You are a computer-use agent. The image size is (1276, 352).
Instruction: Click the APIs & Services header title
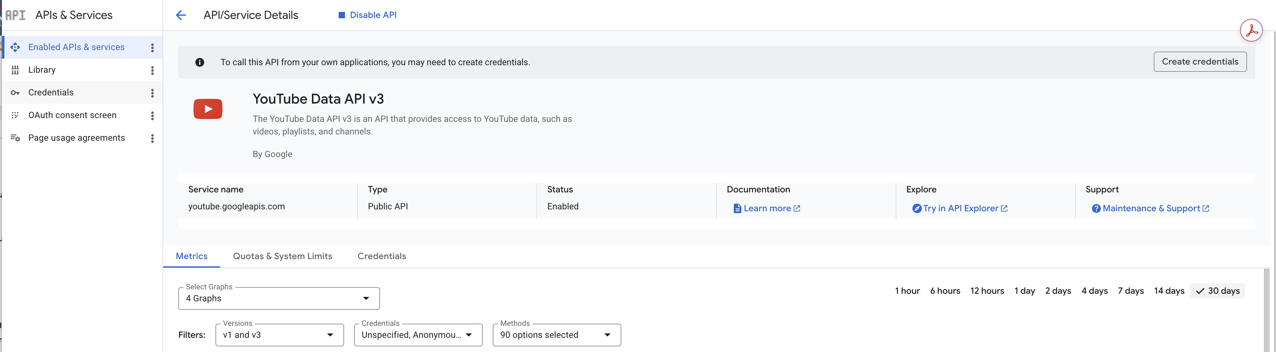74,15
